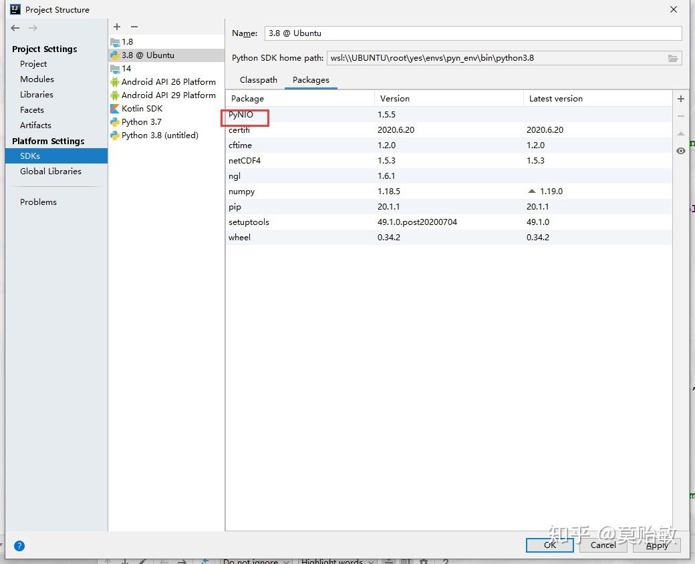
Task: Toggle early releases with the eye icon
Action: [680, 151]
